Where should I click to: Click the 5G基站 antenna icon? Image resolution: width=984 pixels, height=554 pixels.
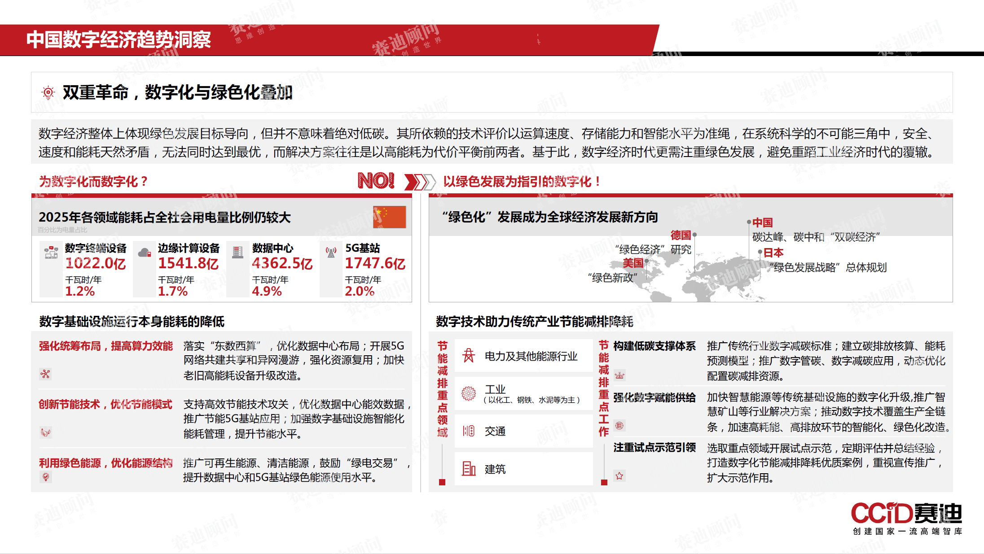pyautogui.click(x=331, y=252)
